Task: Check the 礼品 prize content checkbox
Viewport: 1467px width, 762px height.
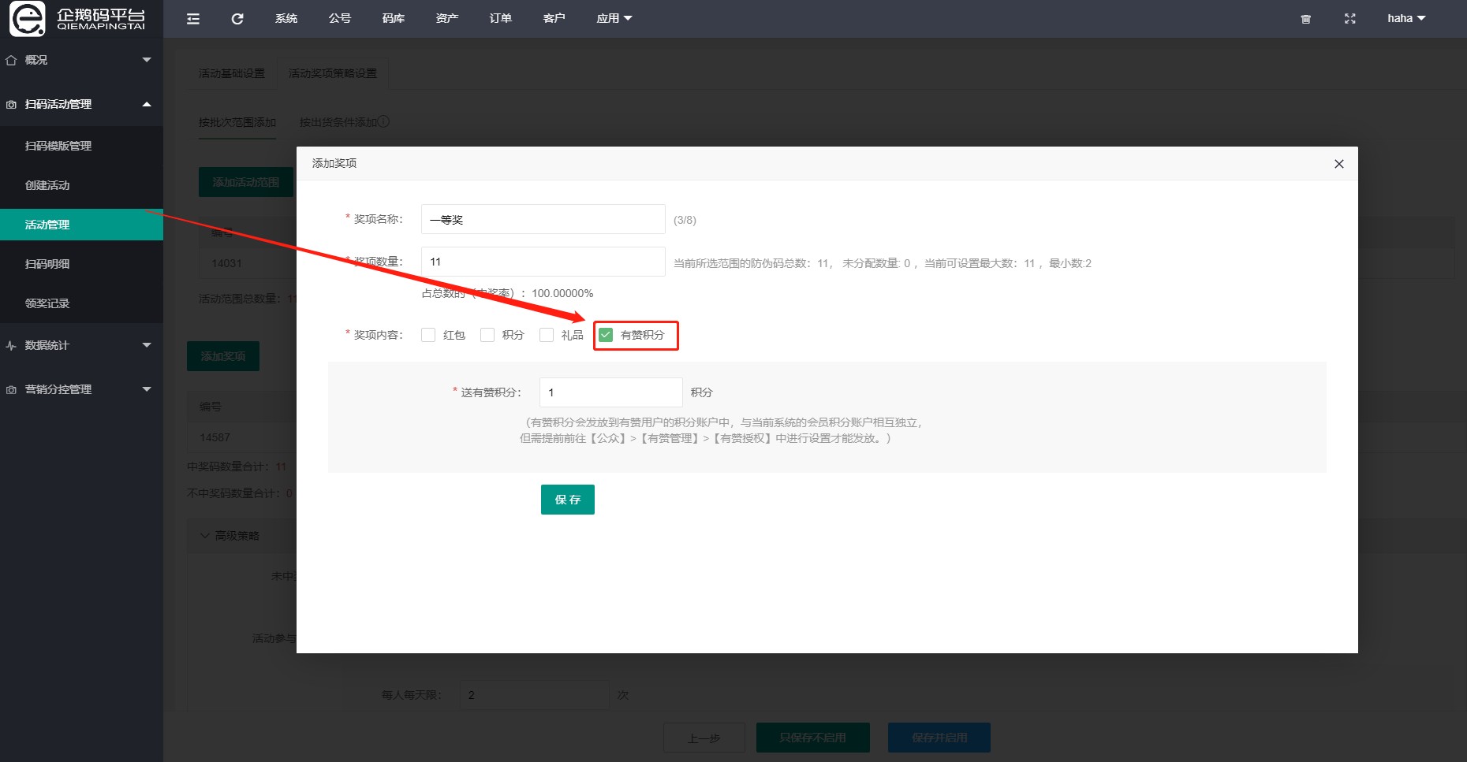Action: 547,335
